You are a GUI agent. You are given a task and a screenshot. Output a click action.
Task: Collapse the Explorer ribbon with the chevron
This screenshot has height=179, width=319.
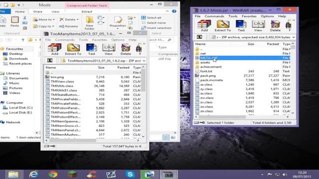167,11
